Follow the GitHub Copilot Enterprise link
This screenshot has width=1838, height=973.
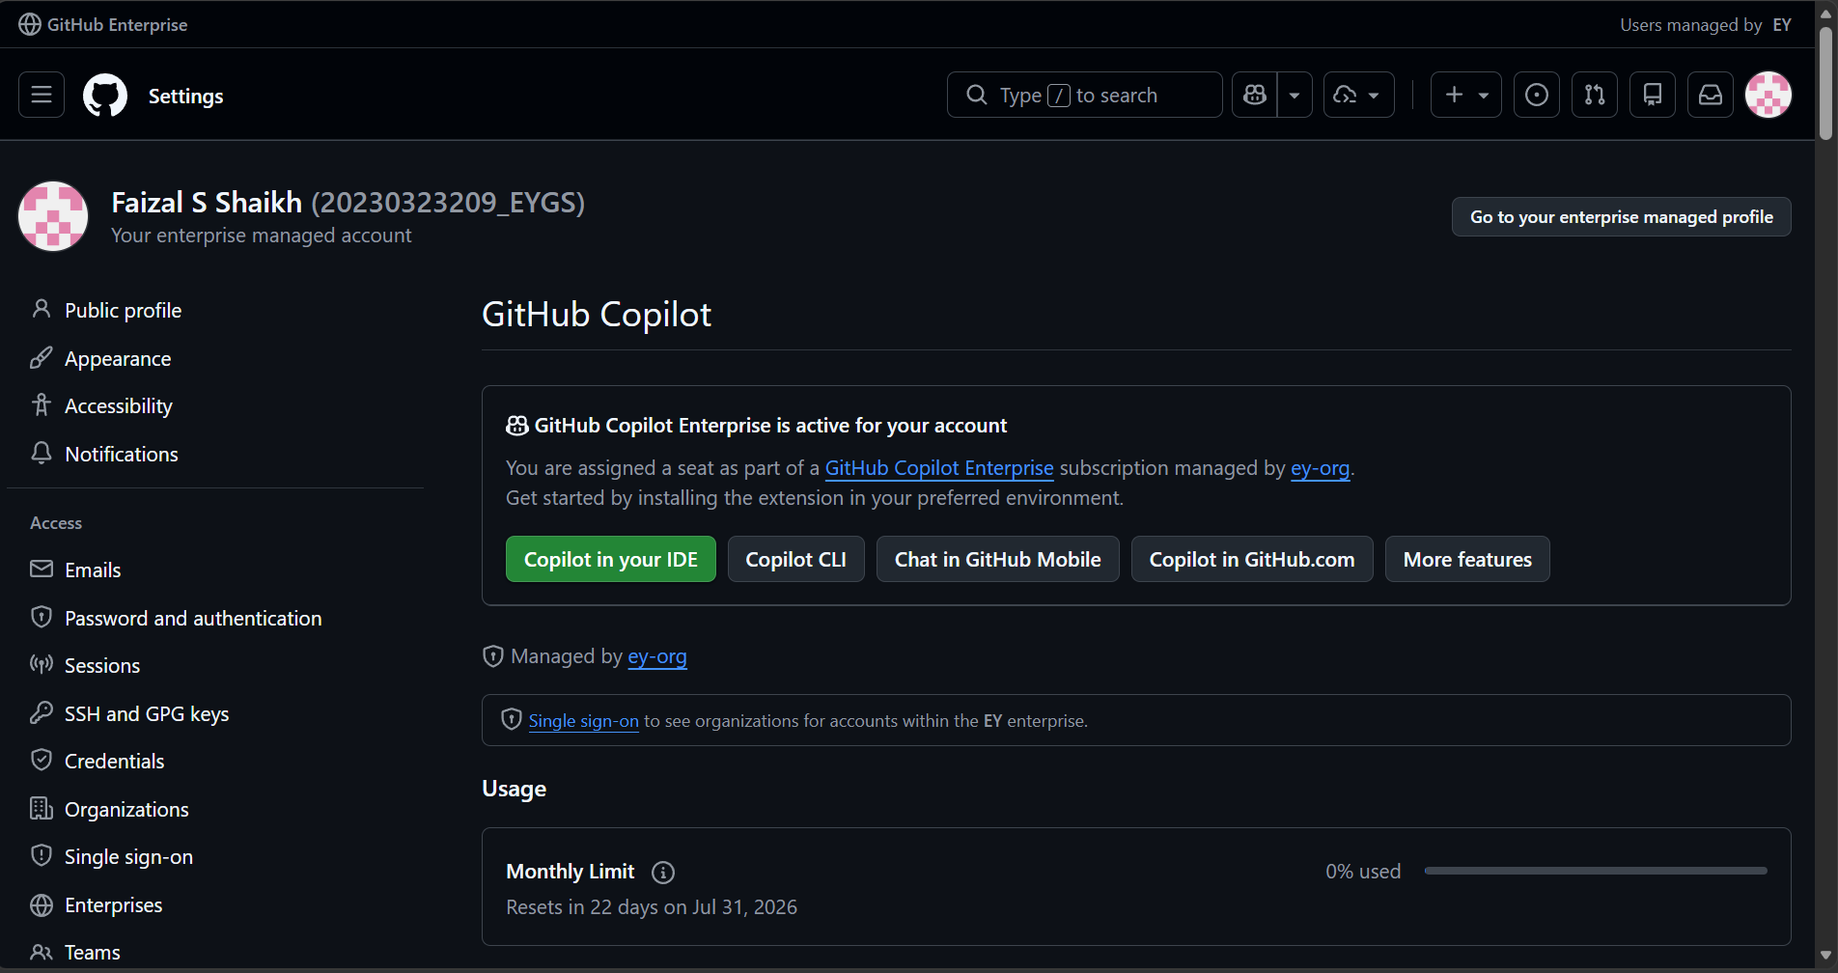coord(939,468)
